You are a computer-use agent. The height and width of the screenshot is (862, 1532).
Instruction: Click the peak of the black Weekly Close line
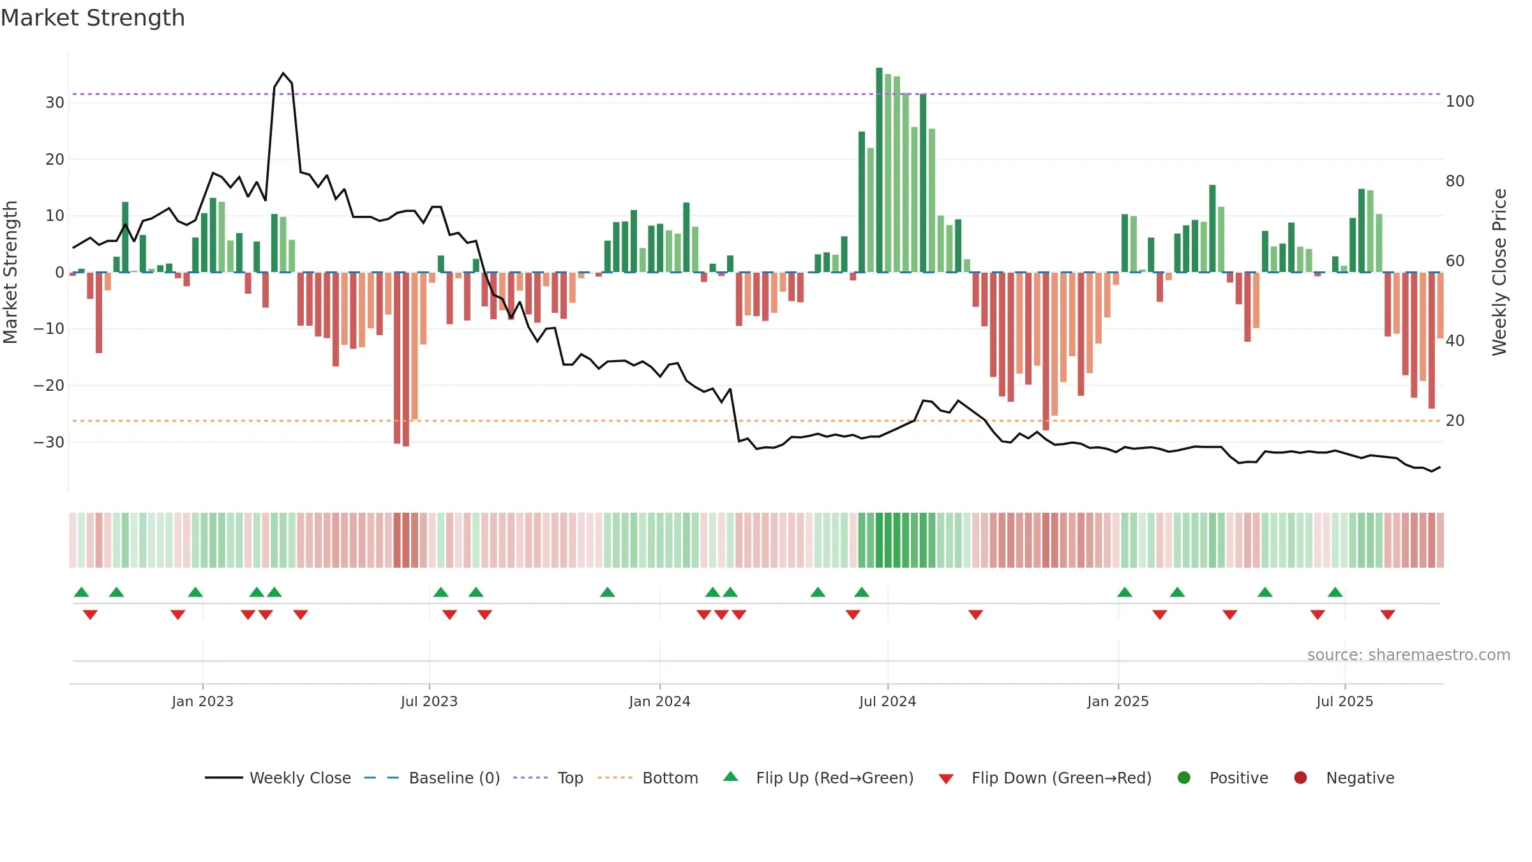click(x=283, y=73)
